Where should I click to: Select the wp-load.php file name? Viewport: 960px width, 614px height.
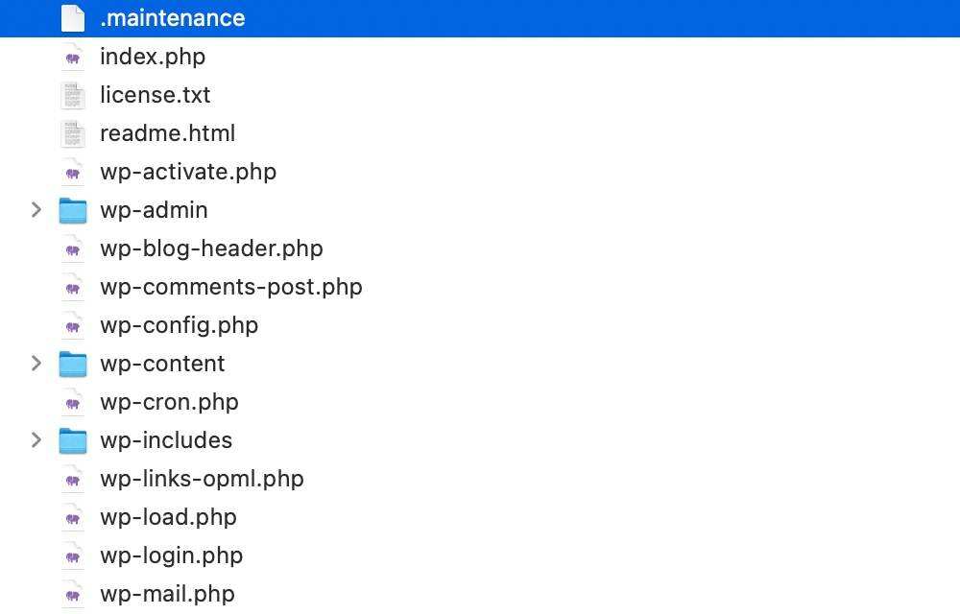point(168,517)
